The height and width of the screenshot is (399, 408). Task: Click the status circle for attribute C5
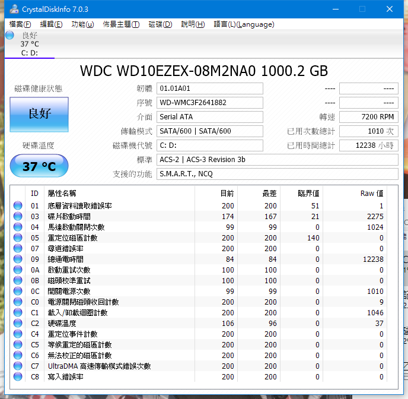point(18,344)
